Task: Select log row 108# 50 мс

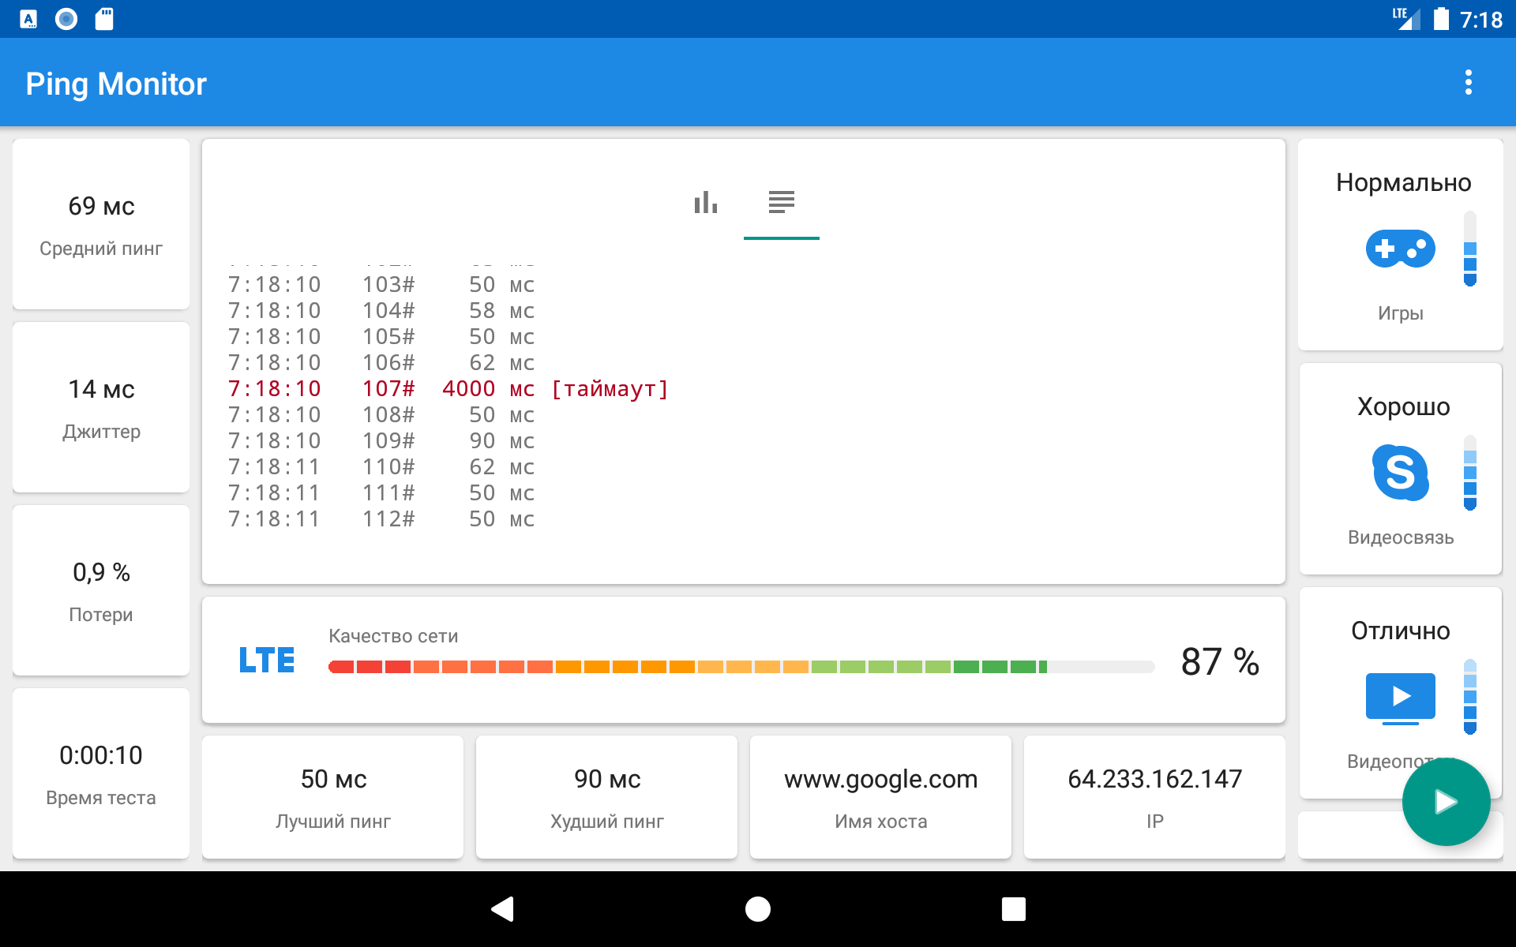Action: [x=381, y=414]
